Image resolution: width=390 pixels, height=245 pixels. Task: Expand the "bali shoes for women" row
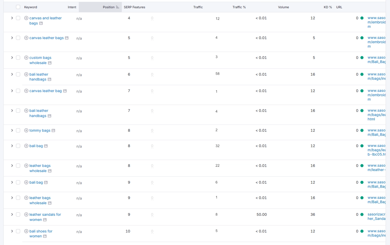pyautogui.click(x=12, y=231)
